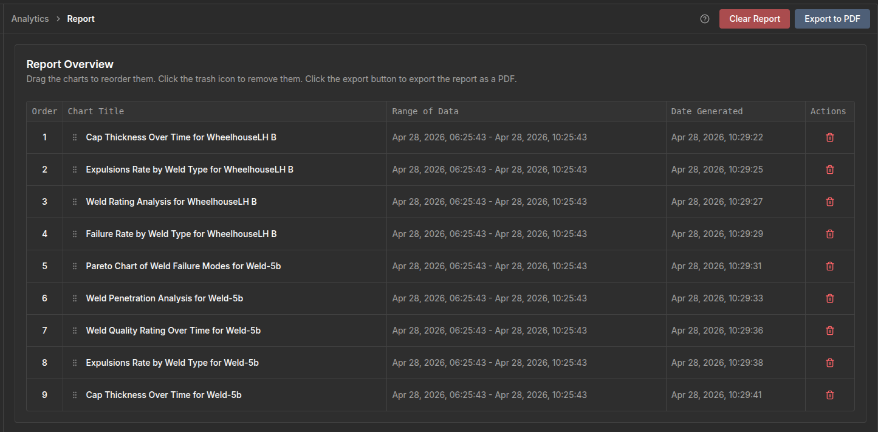This screenshot has width=878, height=432.
Task: Select title Weld Rating Analysis for WheelhouseLH B
Action: tap(171, 202)
